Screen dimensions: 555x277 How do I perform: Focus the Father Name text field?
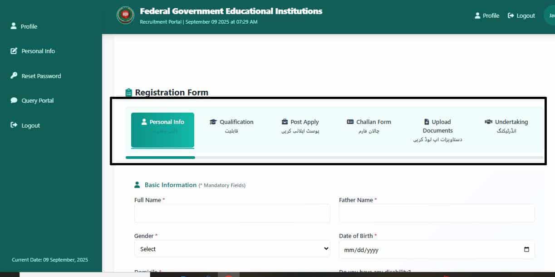click(437, 213)
